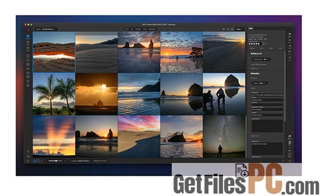Click the topmost icon in right edge sidebar
This screenshot has height=196, width=320.
tap(290, 34)
